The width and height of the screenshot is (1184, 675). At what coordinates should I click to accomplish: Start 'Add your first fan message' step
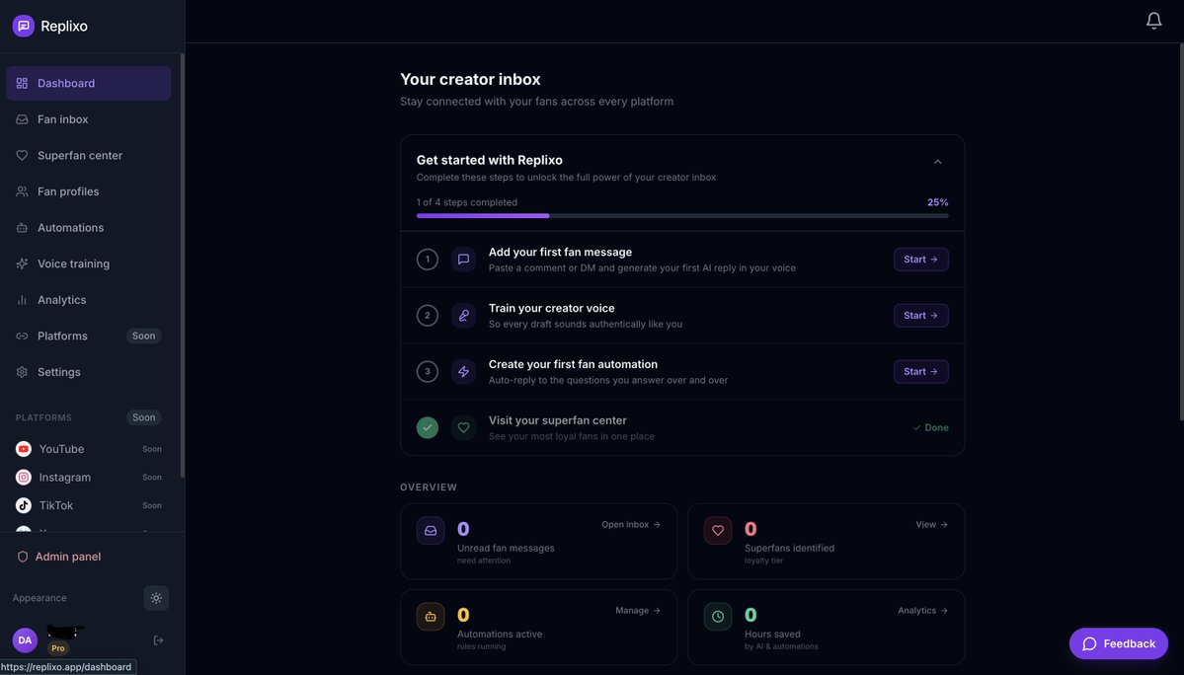[920, 260]
